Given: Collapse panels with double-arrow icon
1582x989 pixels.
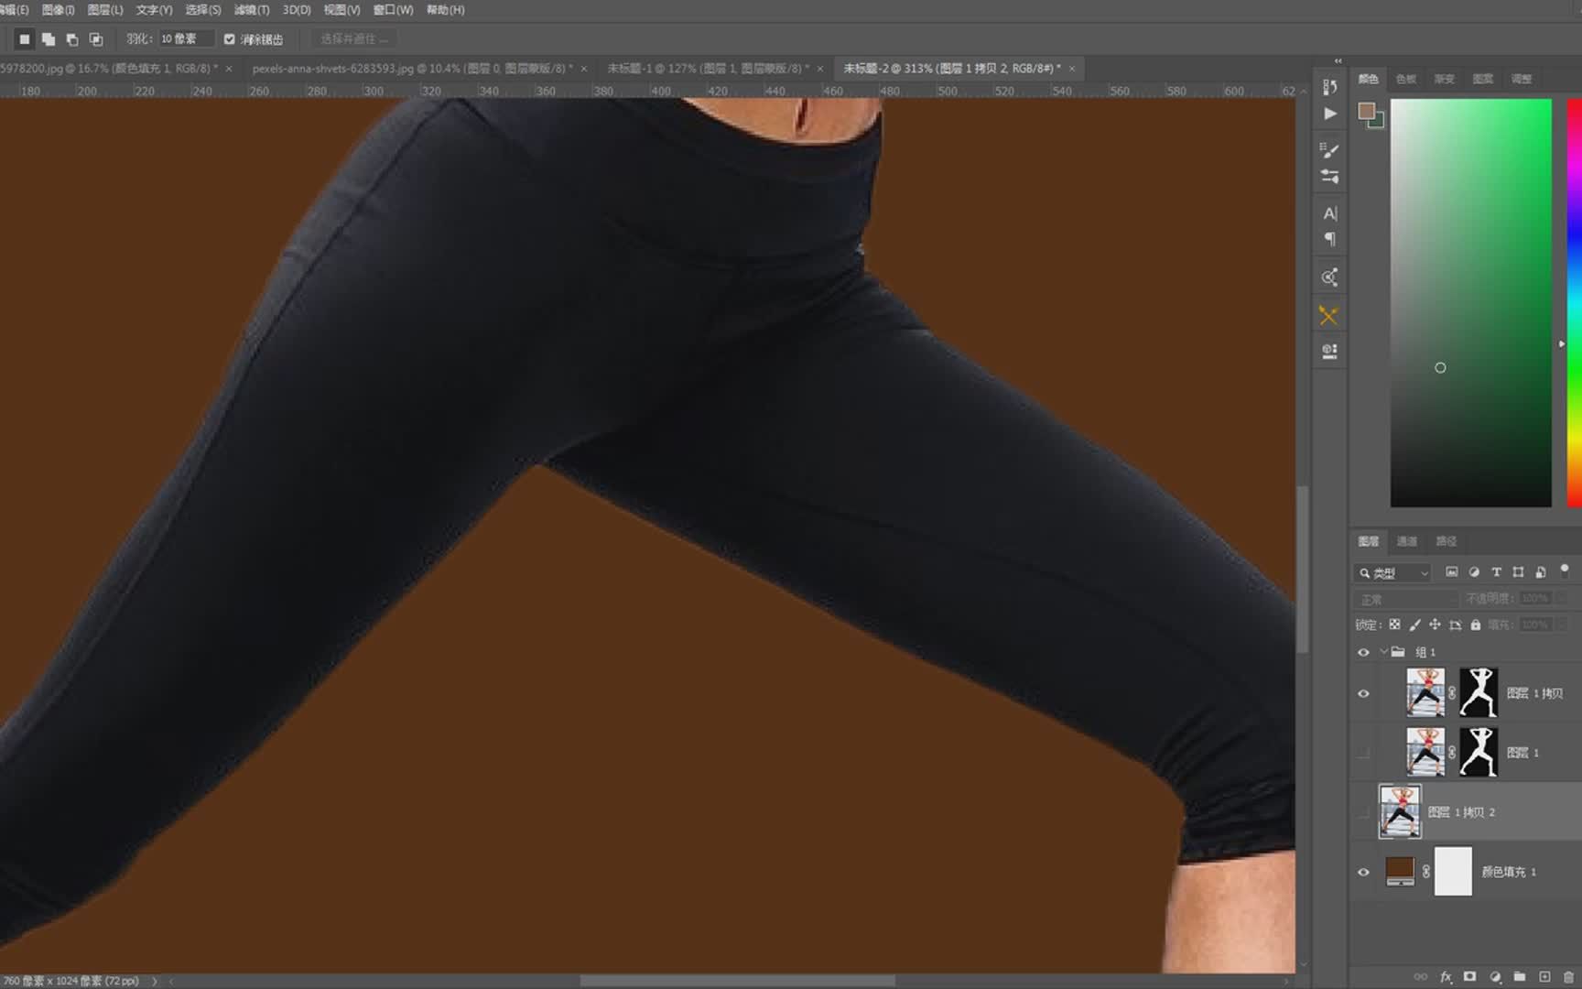Looking at the screenshot, I should click(1338, 61).
